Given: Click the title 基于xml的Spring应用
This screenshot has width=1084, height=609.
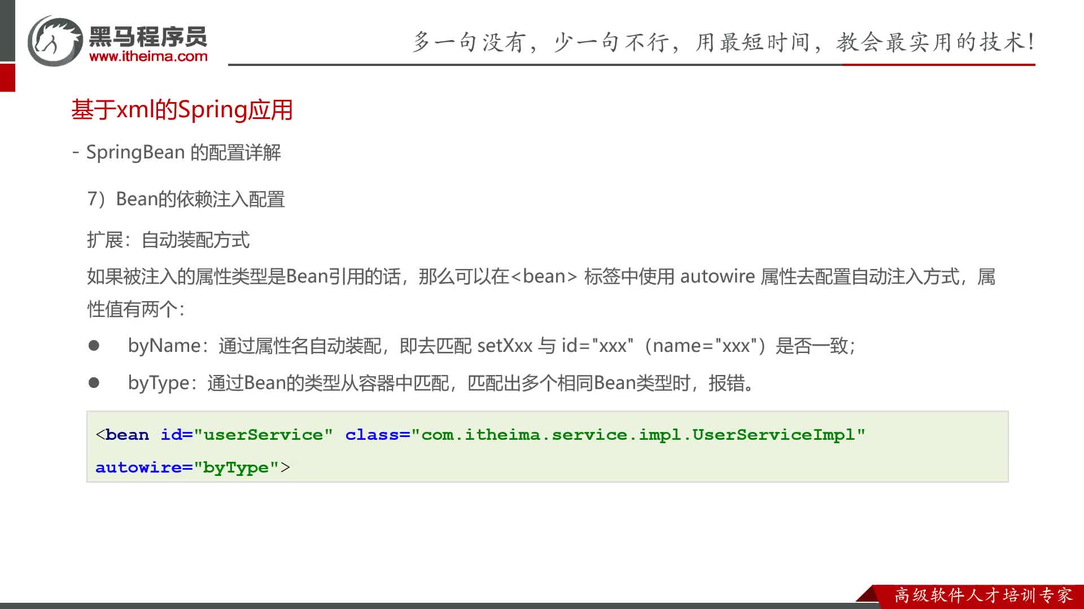Looking at the screenshot, I should 182,109.
